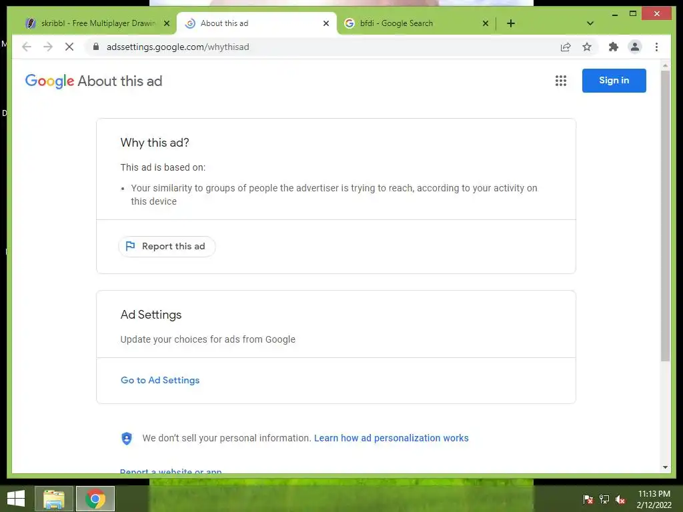The height and width of the screenshot is (512, 683).
Task: Expand the tab search dropdown
Action: click(x=590, y=23)
